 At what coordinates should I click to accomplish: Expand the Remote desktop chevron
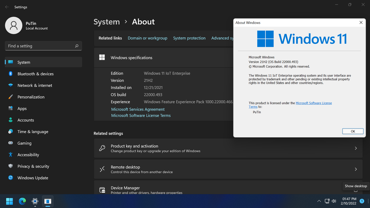coord(356,169)
